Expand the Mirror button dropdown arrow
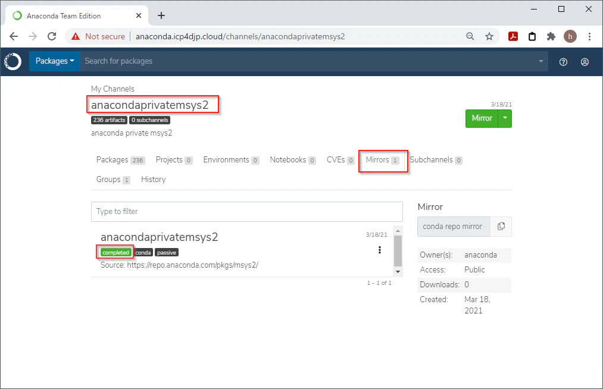This screenshot has width=603, height=389. click(x=505, y=118)
